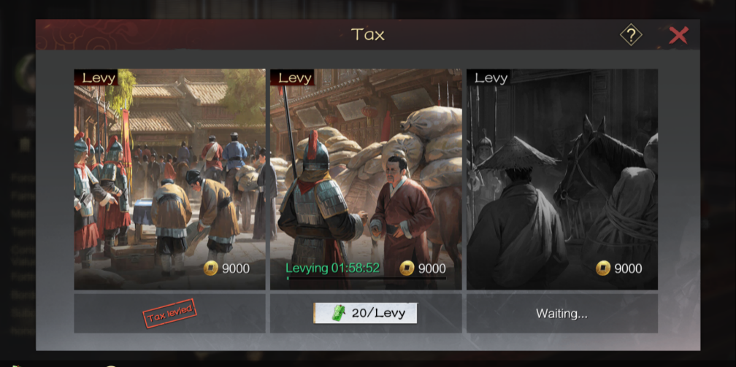736x367 pixels.
Task: Click the gold coin icon on grayscale levy card
Action: tap(603, 269)
